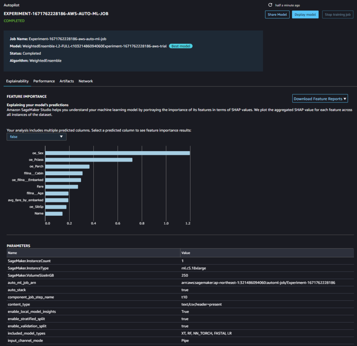Click the dropdown arrow on Download Feature Reports

pyautogui.click(x=345, y=98)
